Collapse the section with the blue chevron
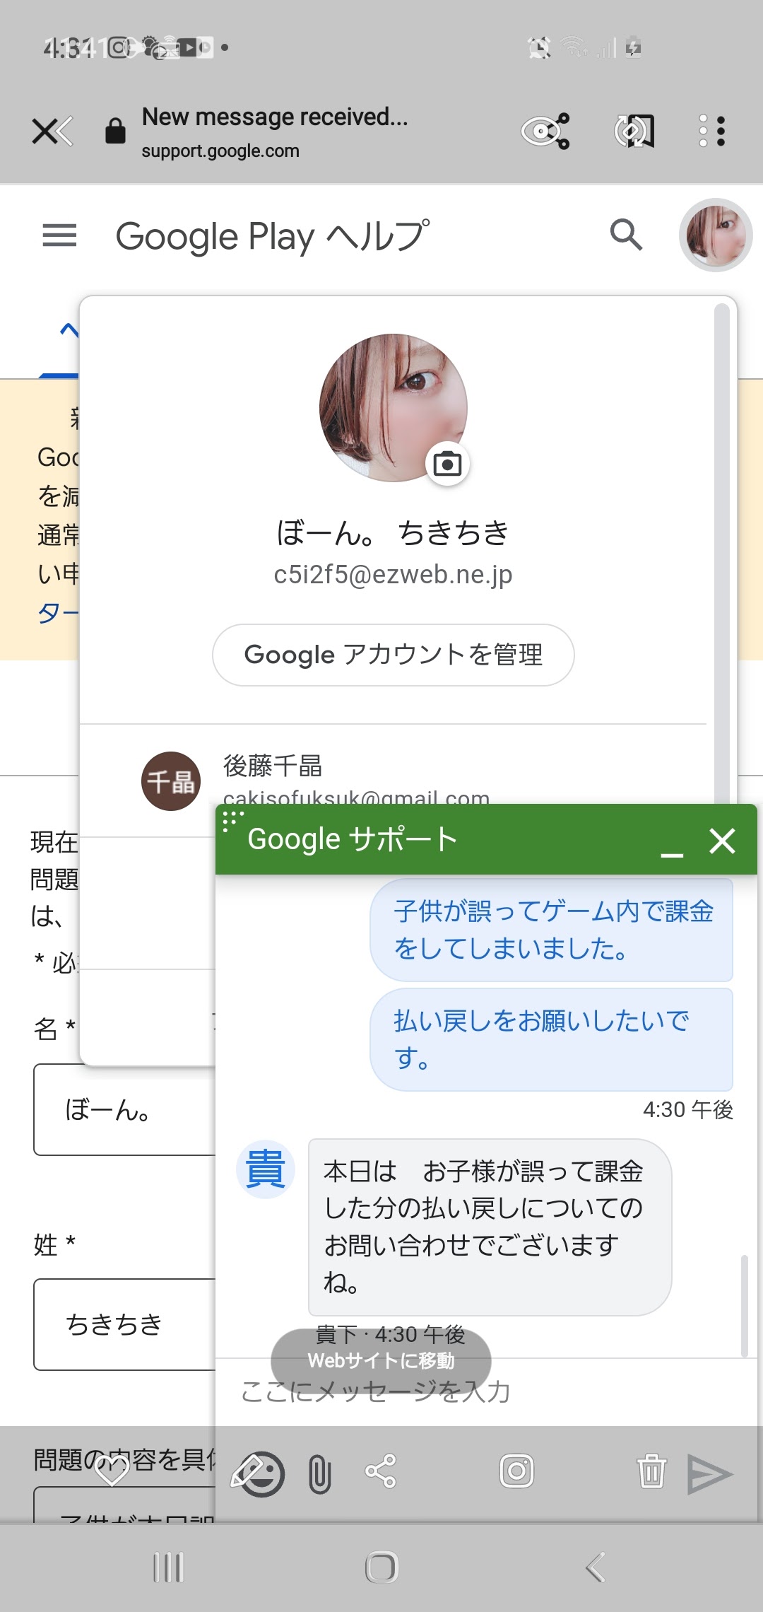Screen dimensions: 763x1612 click(x=69, y=330)
